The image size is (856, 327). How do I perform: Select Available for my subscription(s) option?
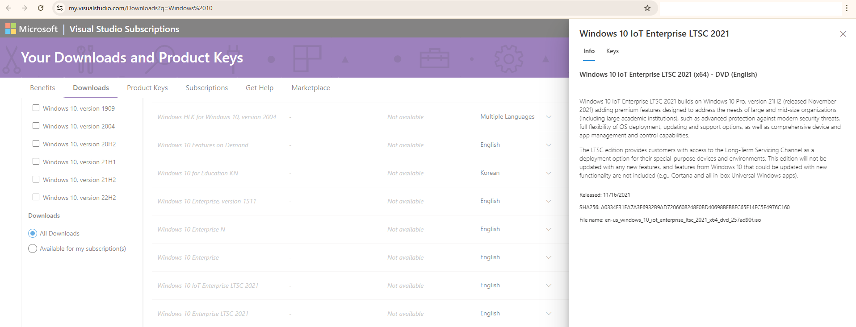(x=33, y=248)
